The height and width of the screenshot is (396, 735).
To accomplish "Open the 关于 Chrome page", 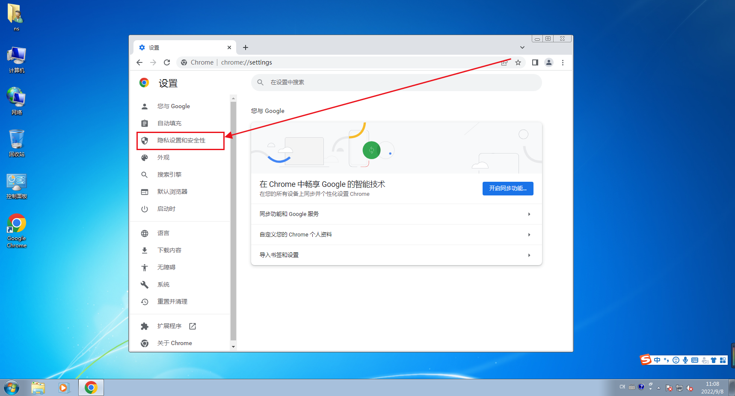I will pos(180,343).
